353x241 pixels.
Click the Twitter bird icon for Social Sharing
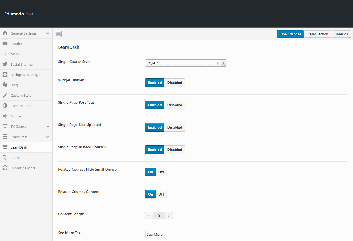[x=5, y=64]
